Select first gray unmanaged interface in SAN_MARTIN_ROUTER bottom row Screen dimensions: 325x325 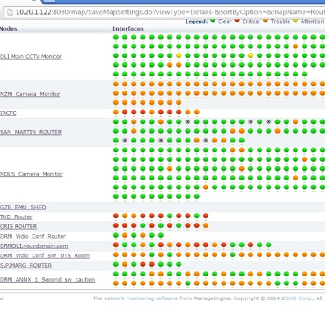click(x=124, y=140)
